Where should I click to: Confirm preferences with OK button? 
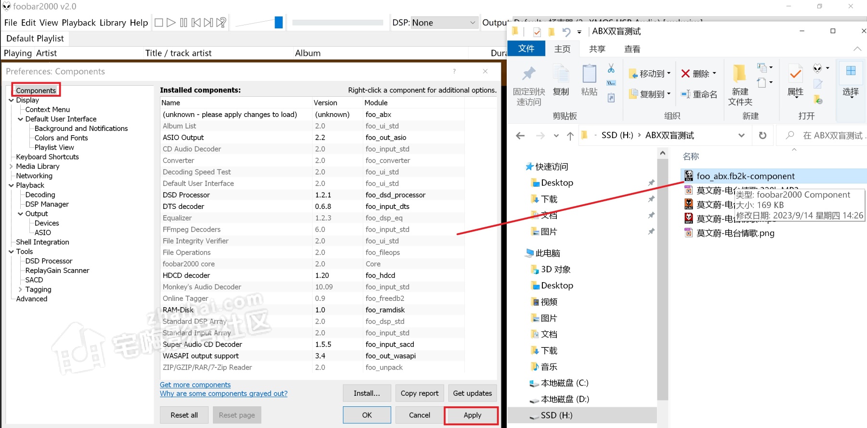pos(367,415)
